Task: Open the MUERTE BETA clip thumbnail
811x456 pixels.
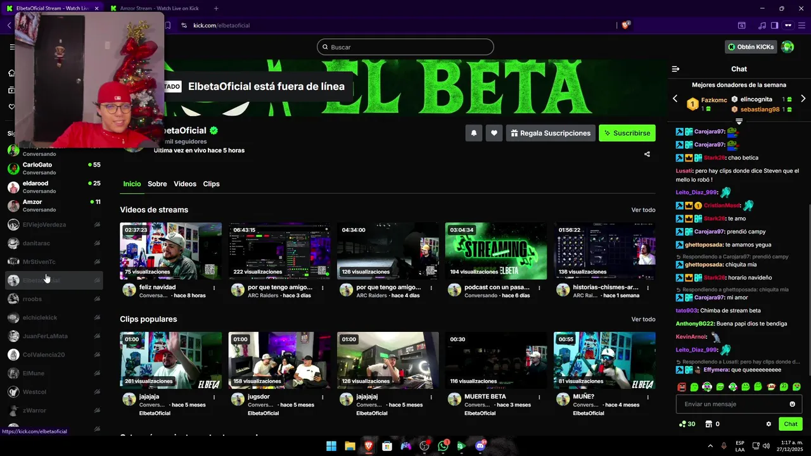Action: (496, 360)
